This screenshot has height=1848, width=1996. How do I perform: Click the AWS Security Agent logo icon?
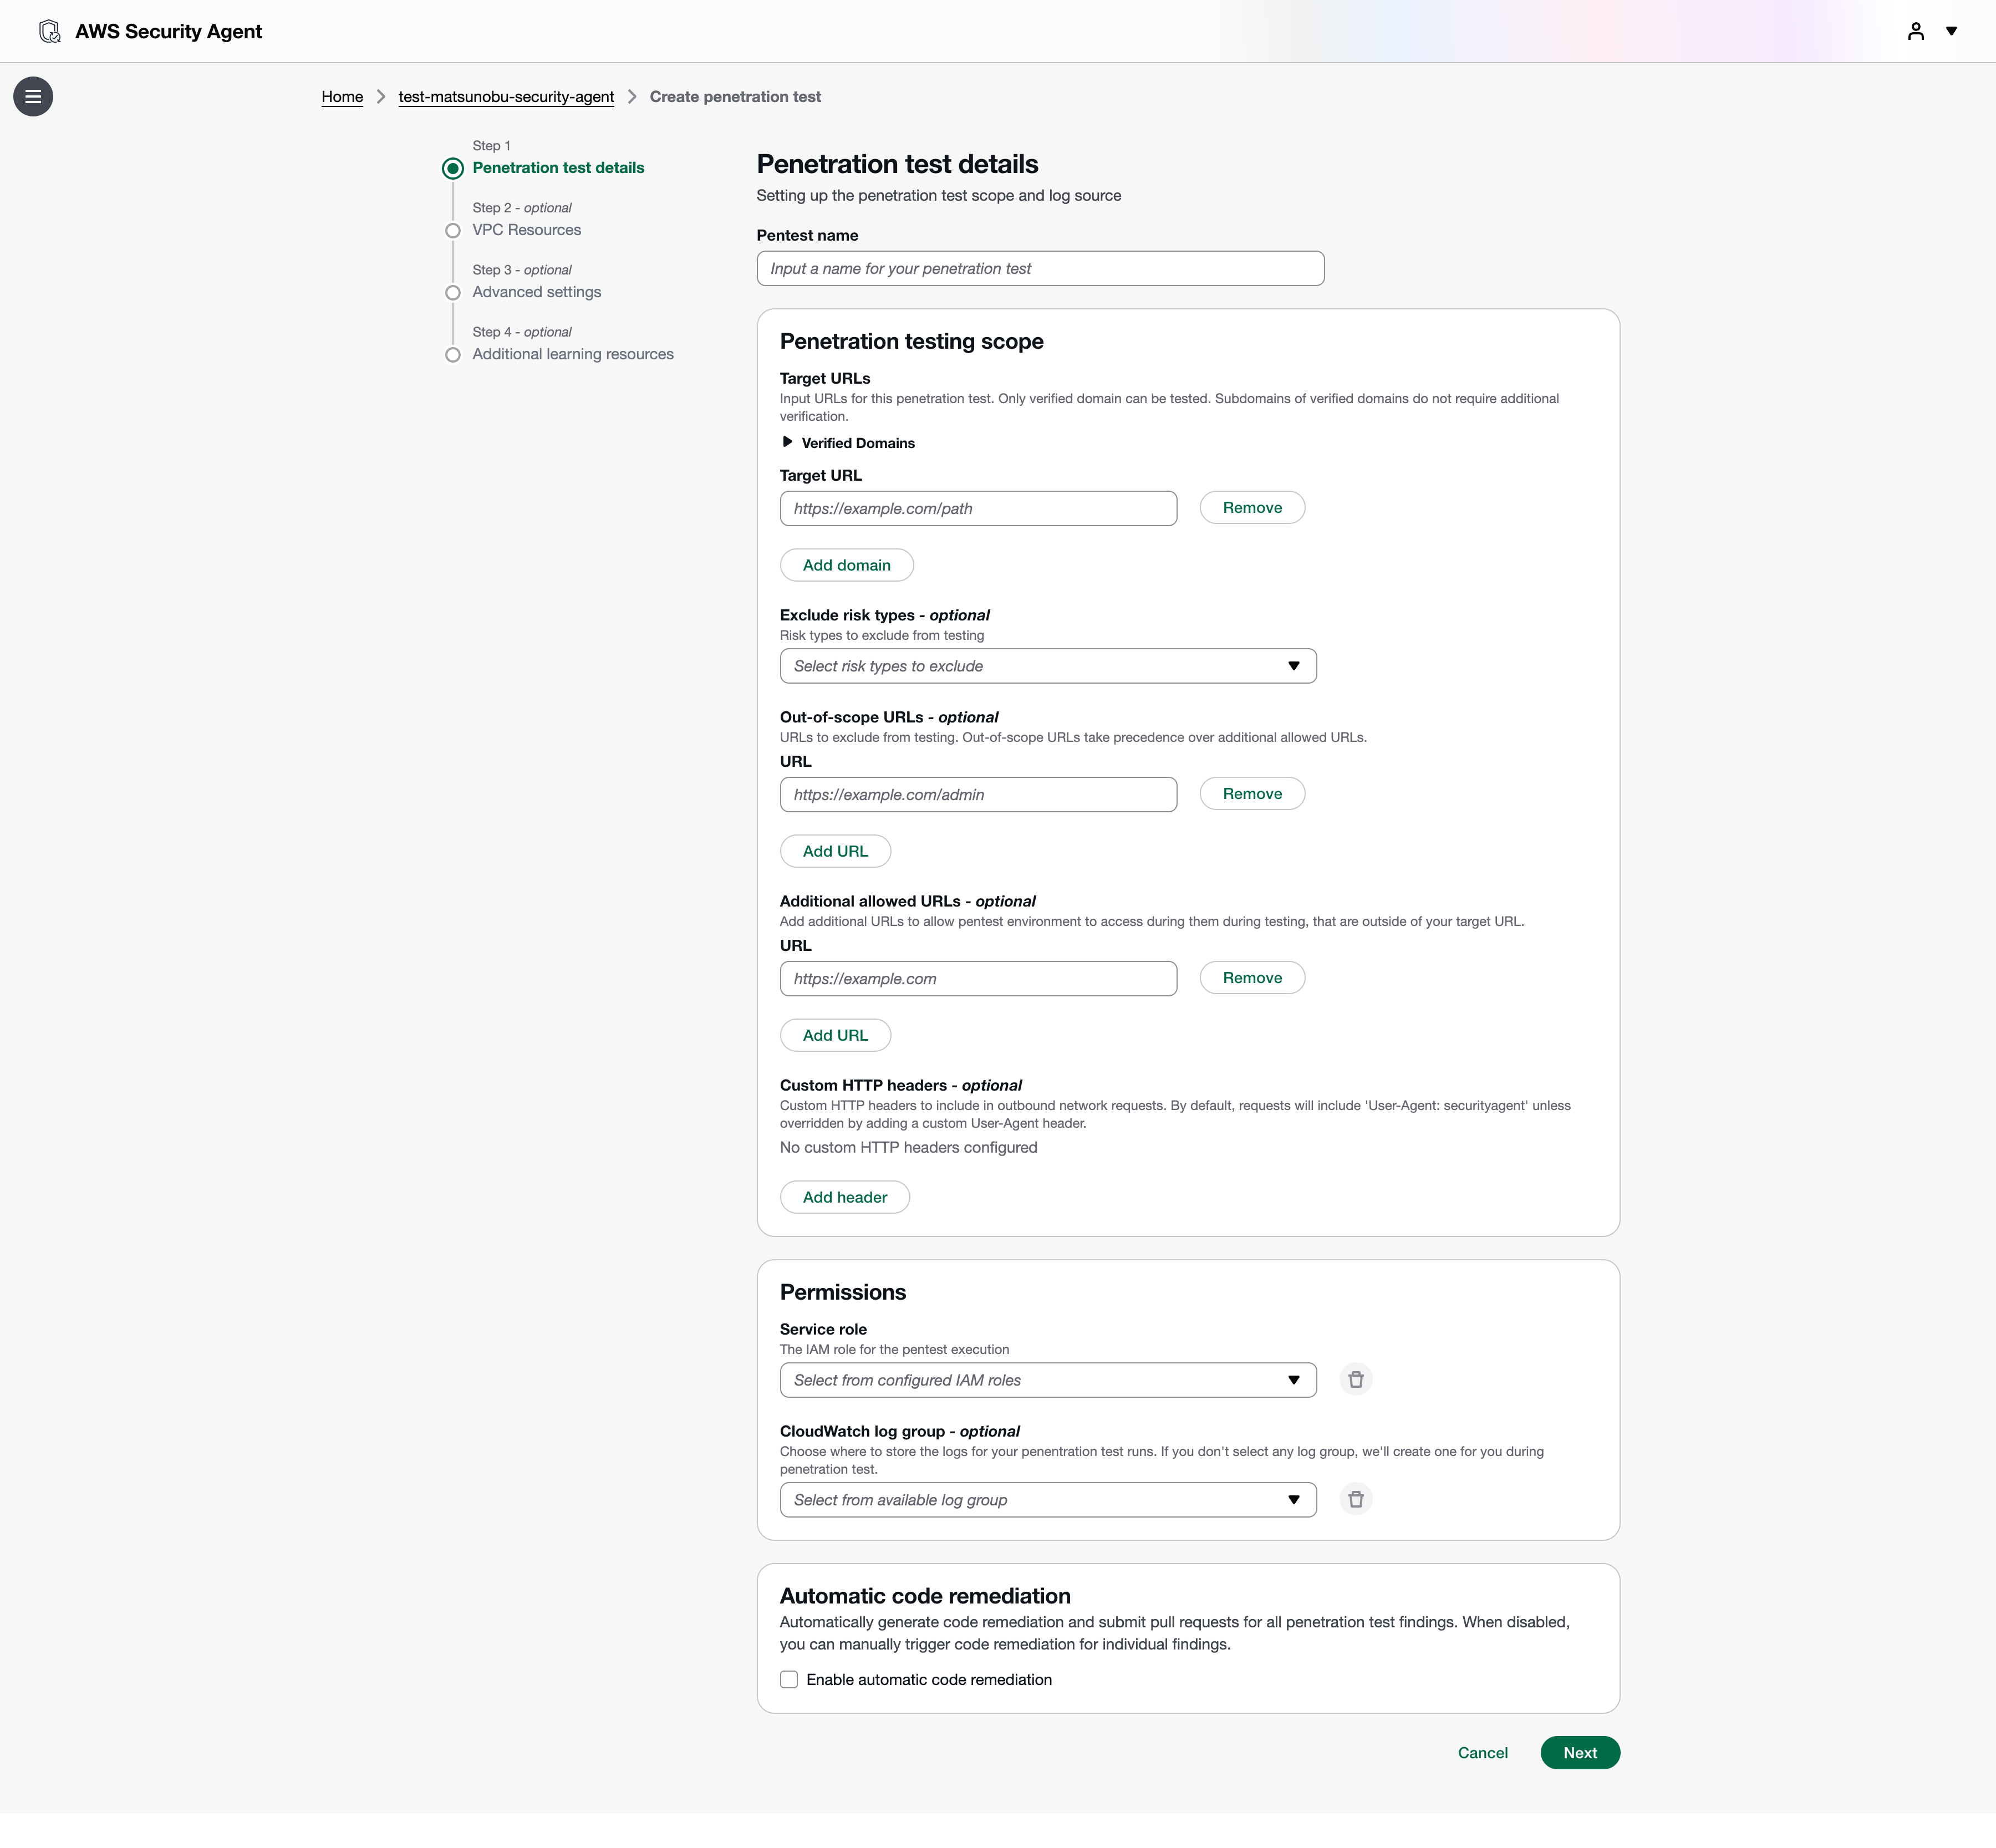(x=49, y=31)
